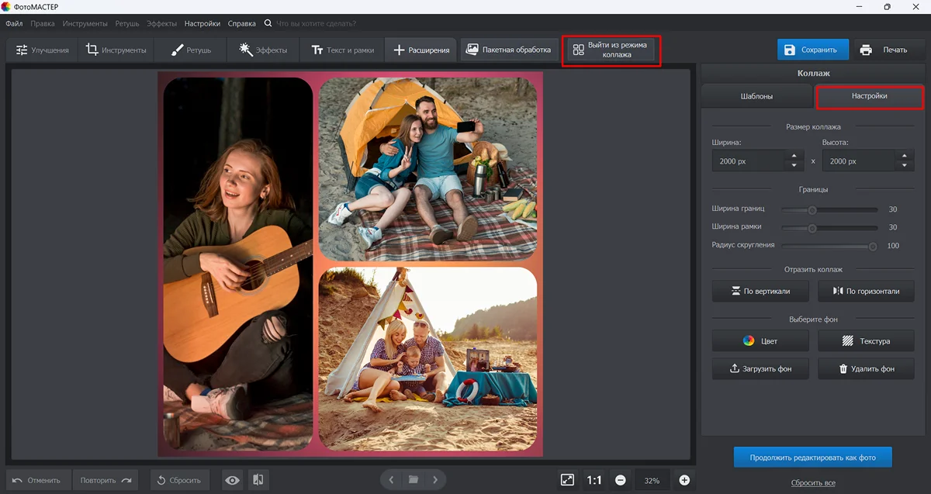Toggle the before/after compare view
Screen dimensions: 931x494
[259, 480]
